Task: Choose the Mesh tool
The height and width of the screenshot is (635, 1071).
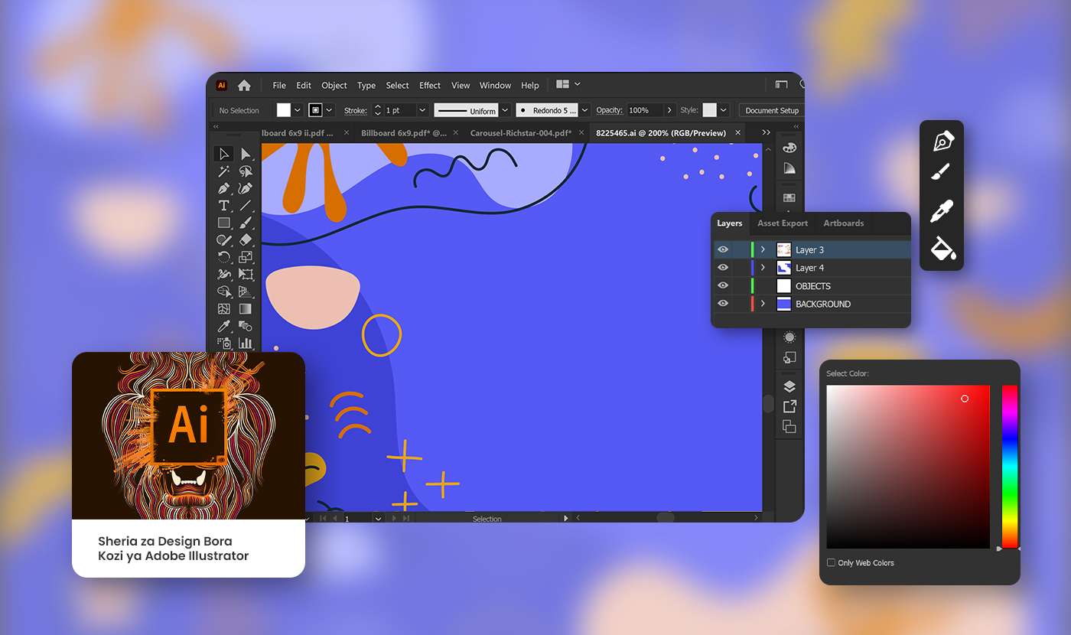Action: (x=223, y=309)
